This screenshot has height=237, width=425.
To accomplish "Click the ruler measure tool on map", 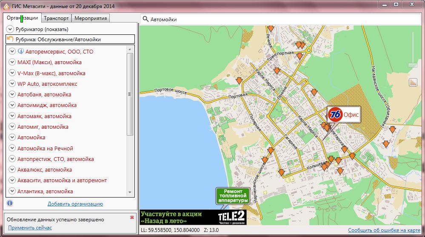I will [x=413, y=82].
